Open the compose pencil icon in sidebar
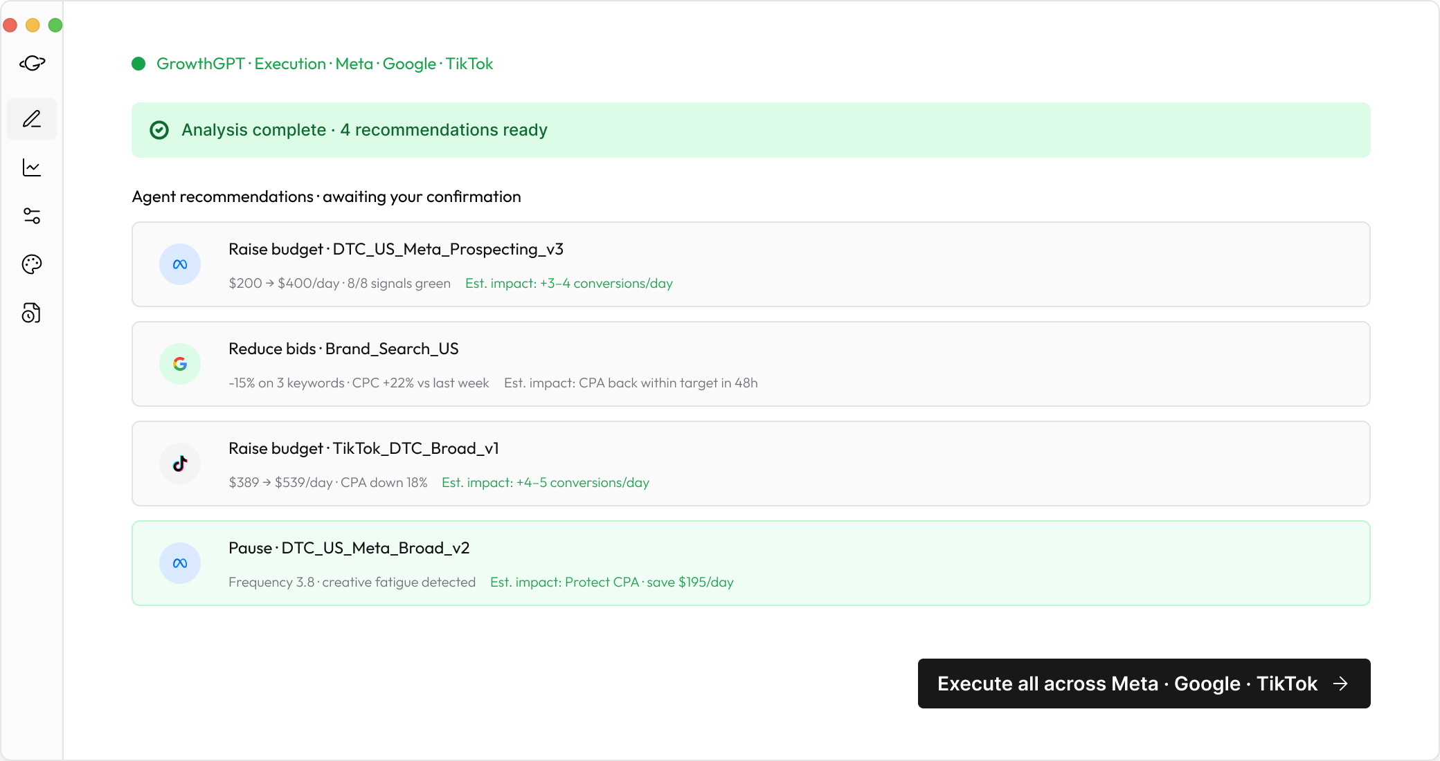The width and height of the screenshot is (1440, 761). coord(32,119)
